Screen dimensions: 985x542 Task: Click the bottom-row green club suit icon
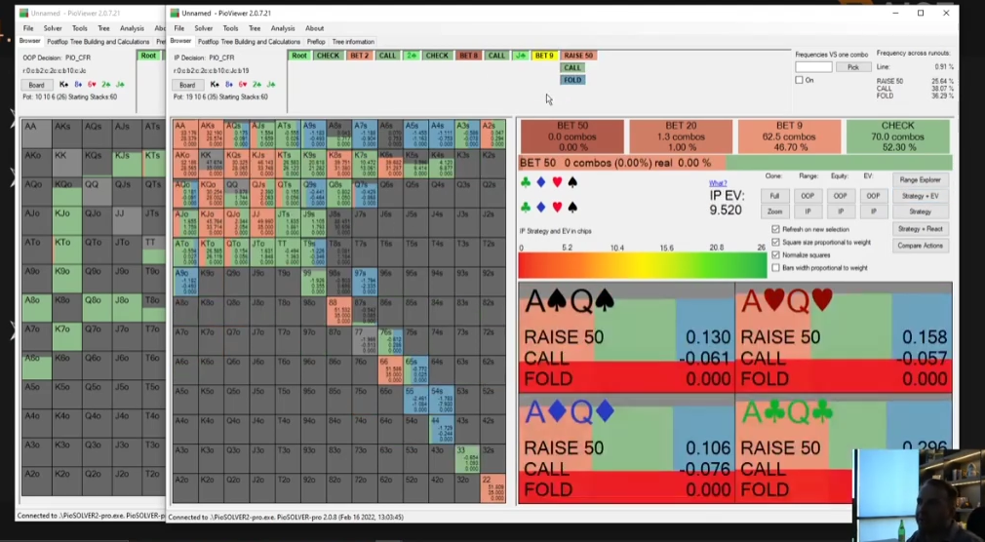tap(526, 208)
